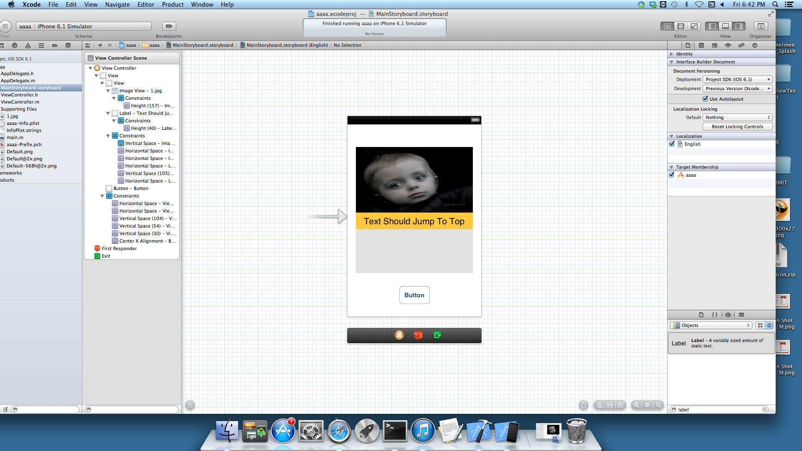Zoom out the storyboard canvas
This screenshot has height=451, width=802.
(636, 405)
